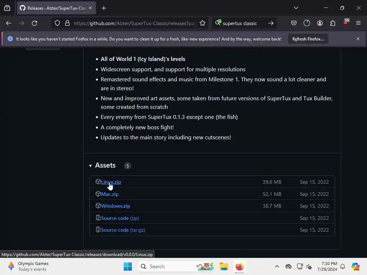Click the Assets count badge 5

click(127, 166)
